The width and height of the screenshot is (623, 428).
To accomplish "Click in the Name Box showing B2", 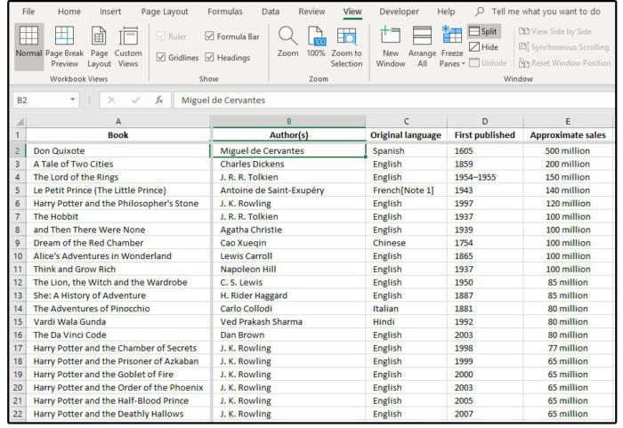I will 41,101.
